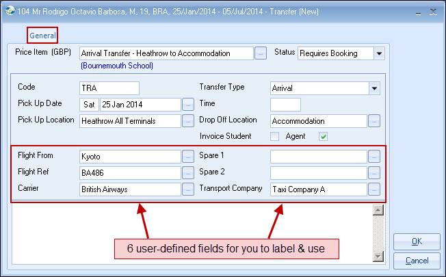Switch to the General tab
This screenshot has height=277, width=446.
(x=42, y=35)
